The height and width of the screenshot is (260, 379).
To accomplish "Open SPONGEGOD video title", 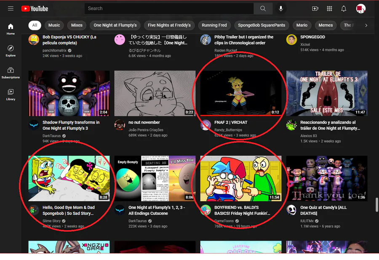I will coord(312,37).
